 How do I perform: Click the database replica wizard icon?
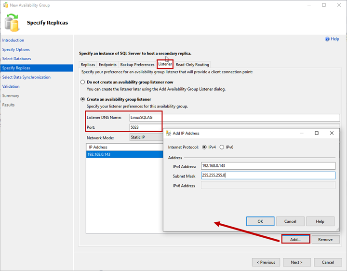[12, 22]
